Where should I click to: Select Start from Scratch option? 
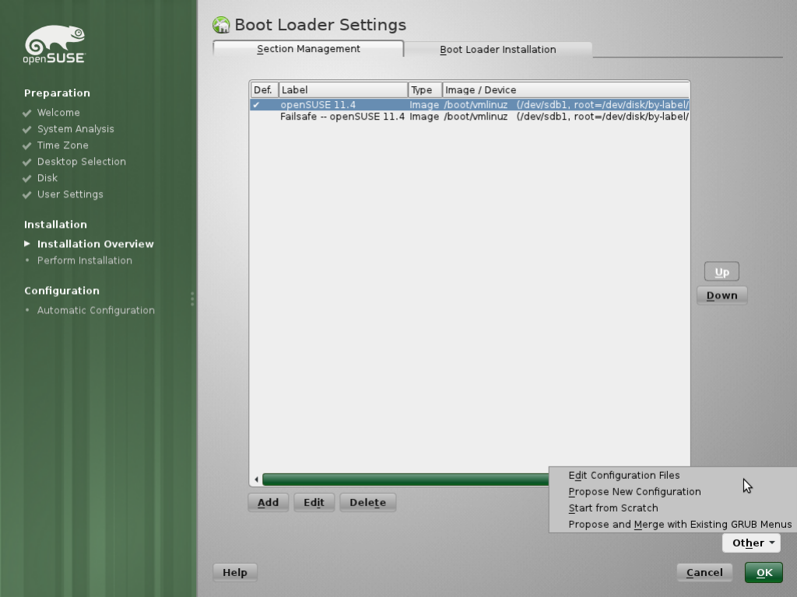613,508
